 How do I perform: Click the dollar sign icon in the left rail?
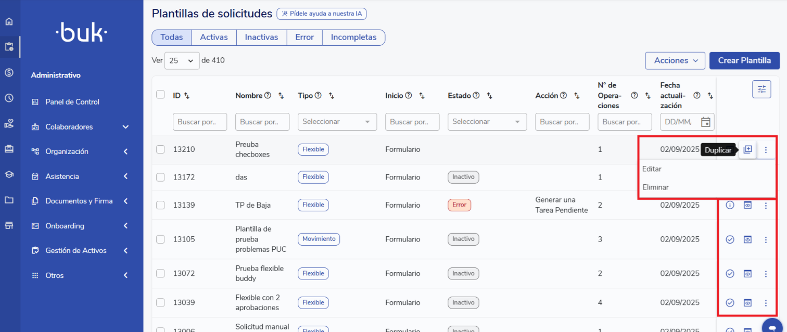[x=9, y=72]
